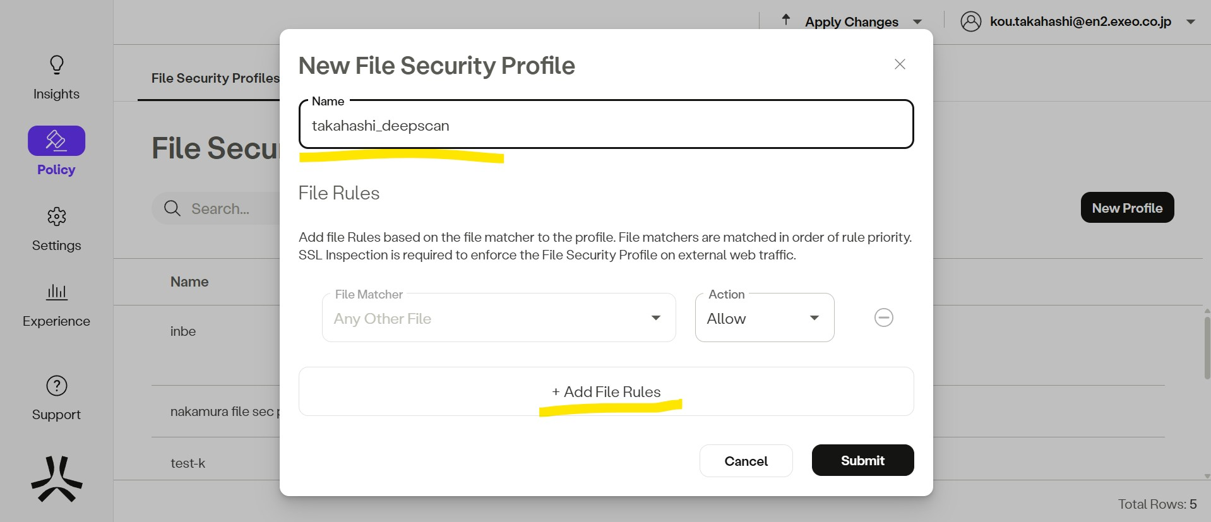Open the Support question mark icon
This screenshot has height=522, width=1211.
pyautogui.click(x=57, y=386)
